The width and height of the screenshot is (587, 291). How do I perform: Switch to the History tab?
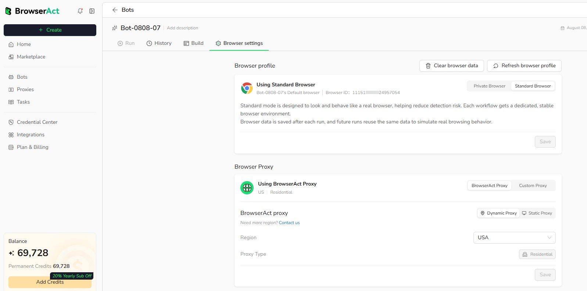click(159, 43)
